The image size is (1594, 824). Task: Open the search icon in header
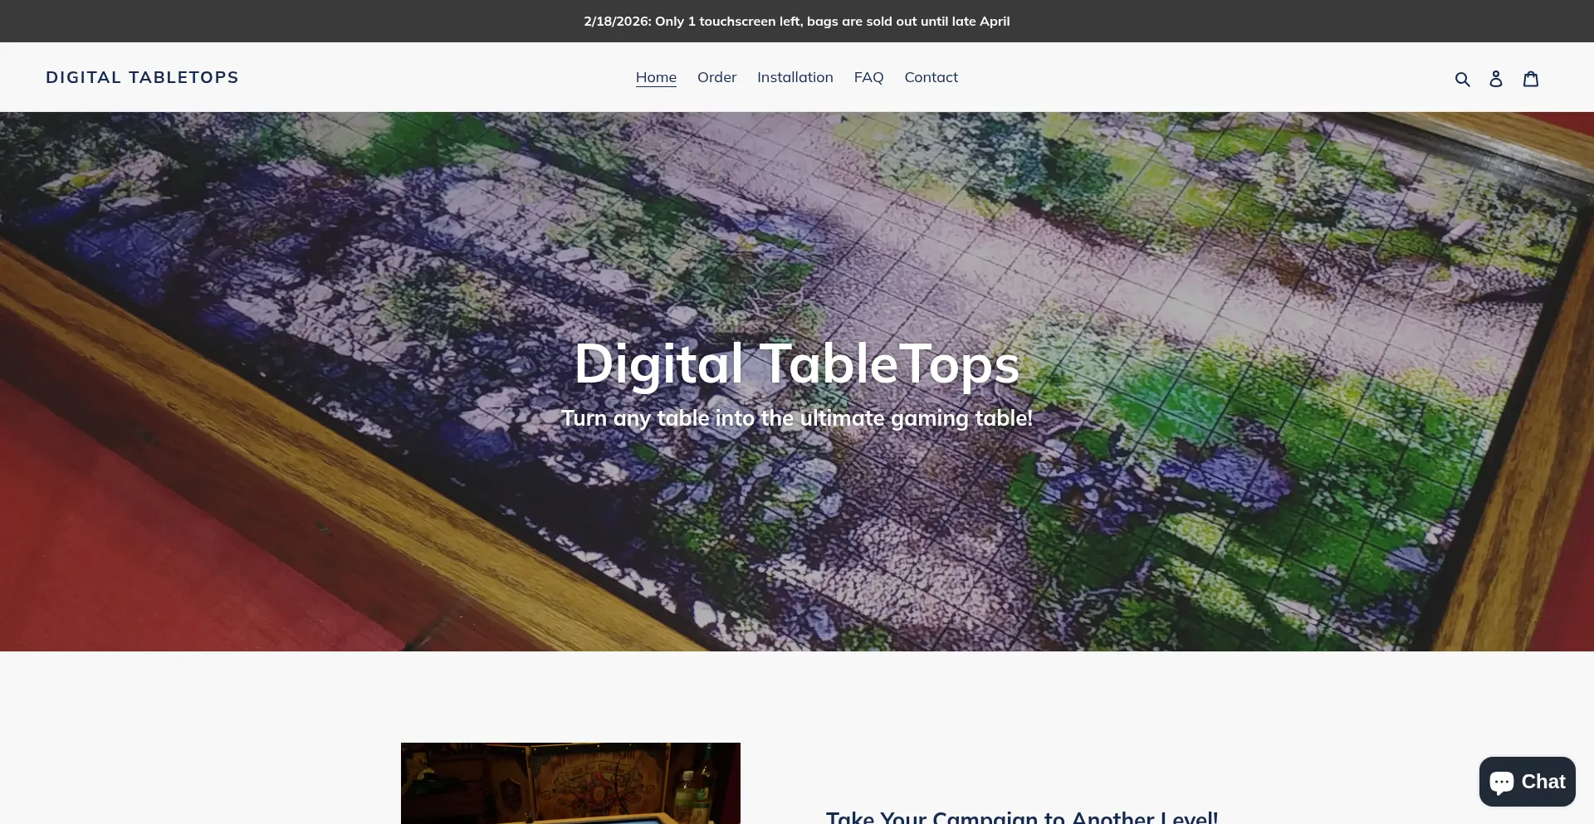[x=1462, y=79]
